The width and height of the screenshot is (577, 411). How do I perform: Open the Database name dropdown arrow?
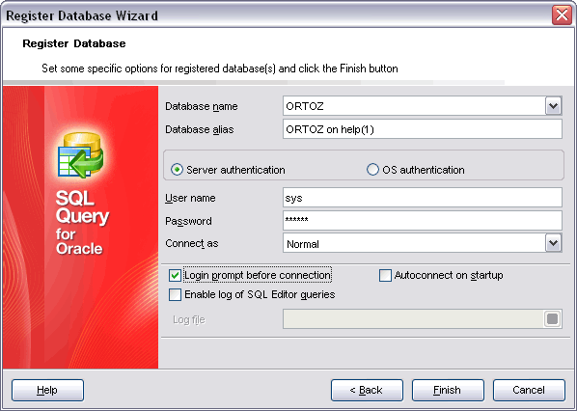pos(553,106)
